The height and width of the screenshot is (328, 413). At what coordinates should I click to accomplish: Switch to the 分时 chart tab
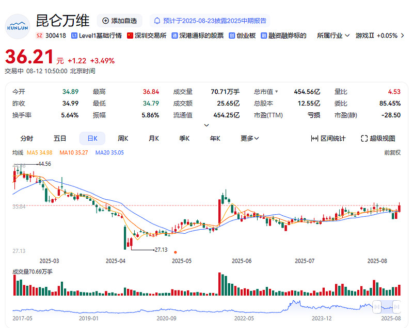point(27,139)
